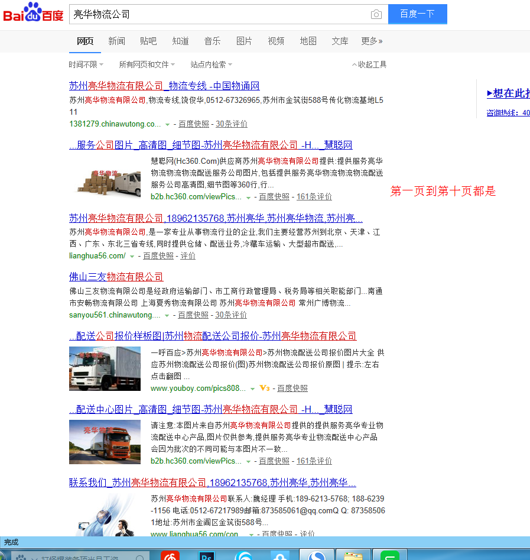530x560 pixels.
Task: Click the 咨询热线 ad link
Action: pyautogui.click(x=508, y=113)
